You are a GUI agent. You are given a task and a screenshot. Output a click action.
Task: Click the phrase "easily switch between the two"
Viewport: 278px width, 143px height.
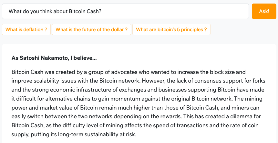(x=48, y=117)
